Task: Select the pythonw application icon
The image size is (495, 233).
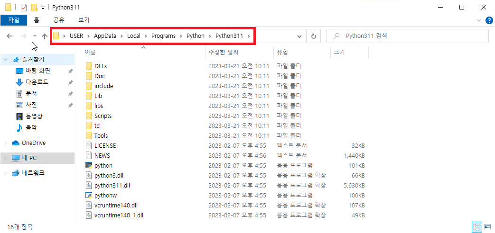Action: pyautogui.click(x=89, y=195)
